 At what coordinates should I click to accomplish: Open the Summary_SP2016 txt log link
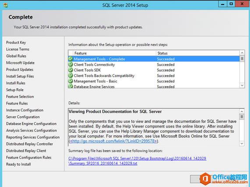[x=103, y=163]
